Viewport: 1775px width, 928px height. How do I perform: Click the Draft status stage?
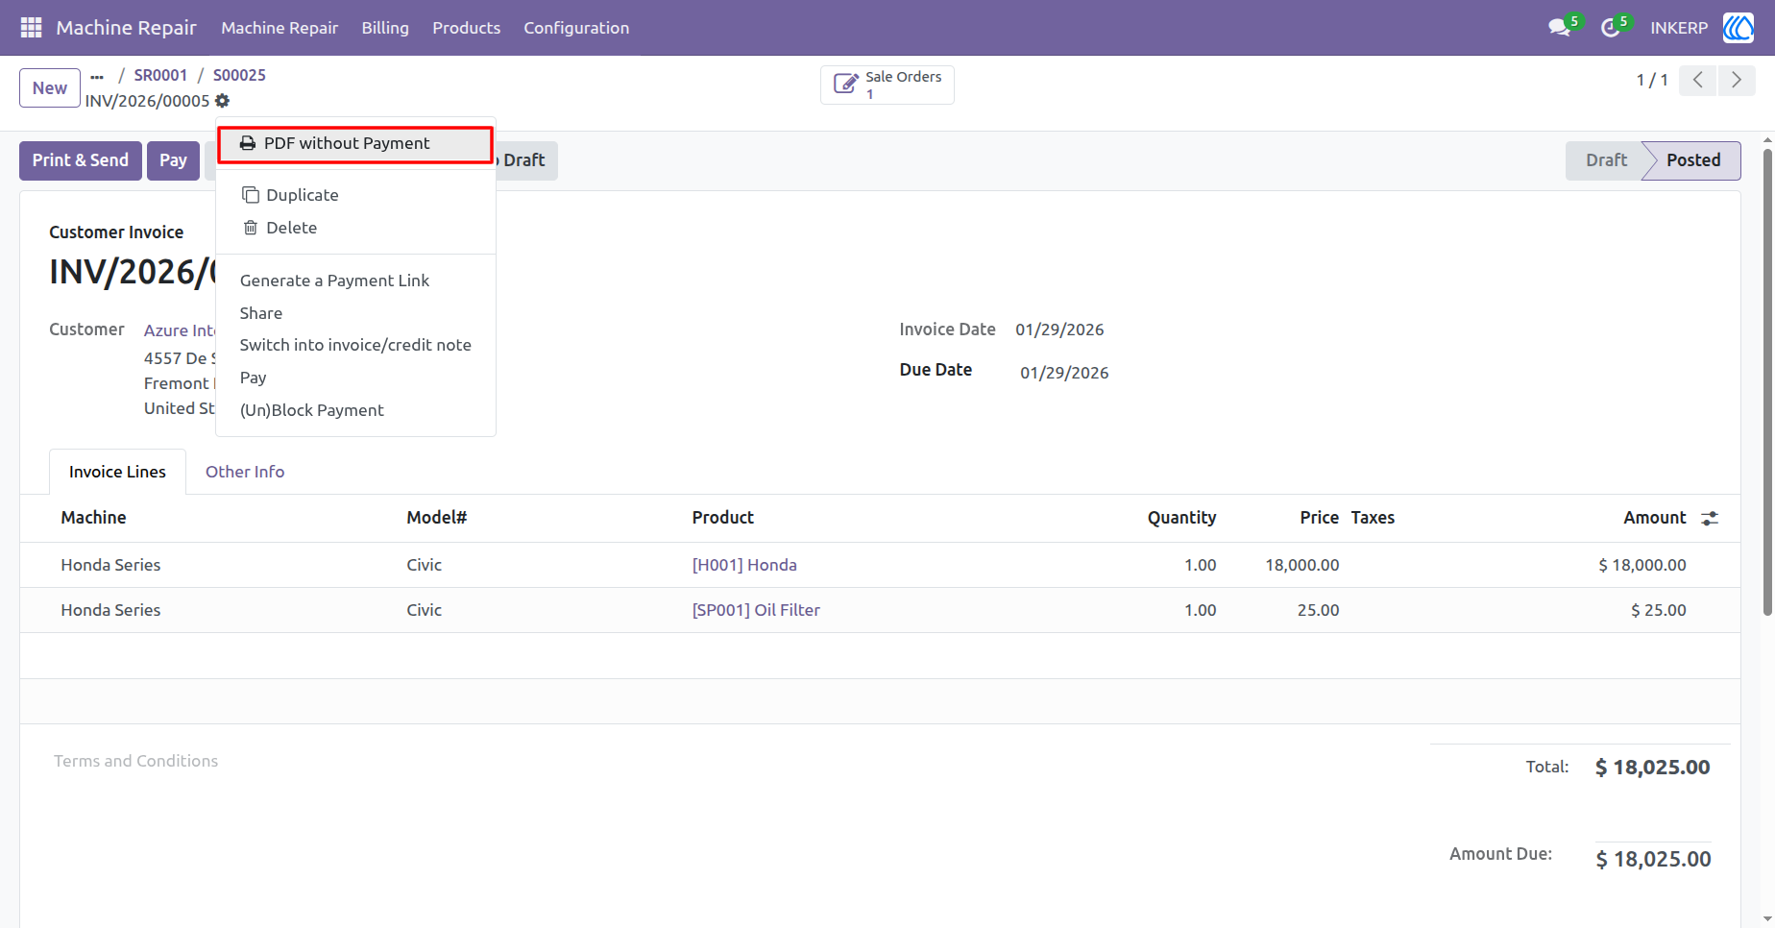point(1606,160)
